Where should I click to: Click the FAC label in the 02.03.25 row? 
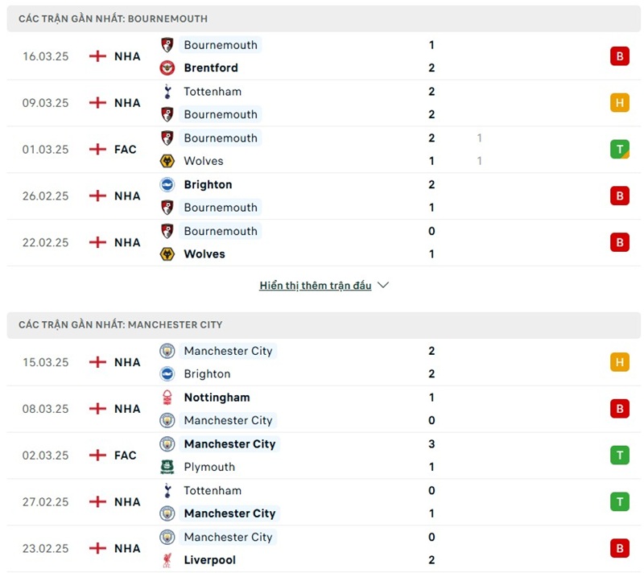coord(126,456)
